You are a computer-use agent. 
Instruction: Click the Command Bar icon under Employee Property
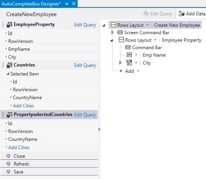tap(128, 47)
